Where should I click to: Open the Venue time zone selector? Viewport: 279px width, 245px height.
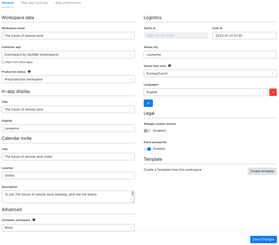click(210, 73)
